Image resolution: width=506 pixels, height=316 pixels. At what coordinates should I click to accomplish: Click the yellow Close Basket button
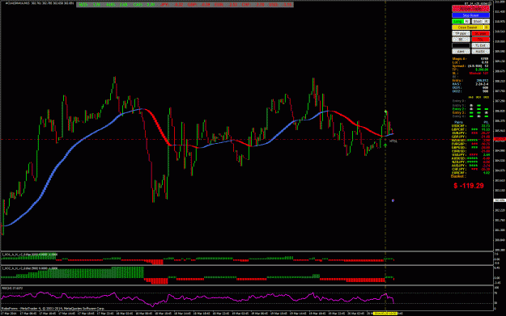(468, 27)
